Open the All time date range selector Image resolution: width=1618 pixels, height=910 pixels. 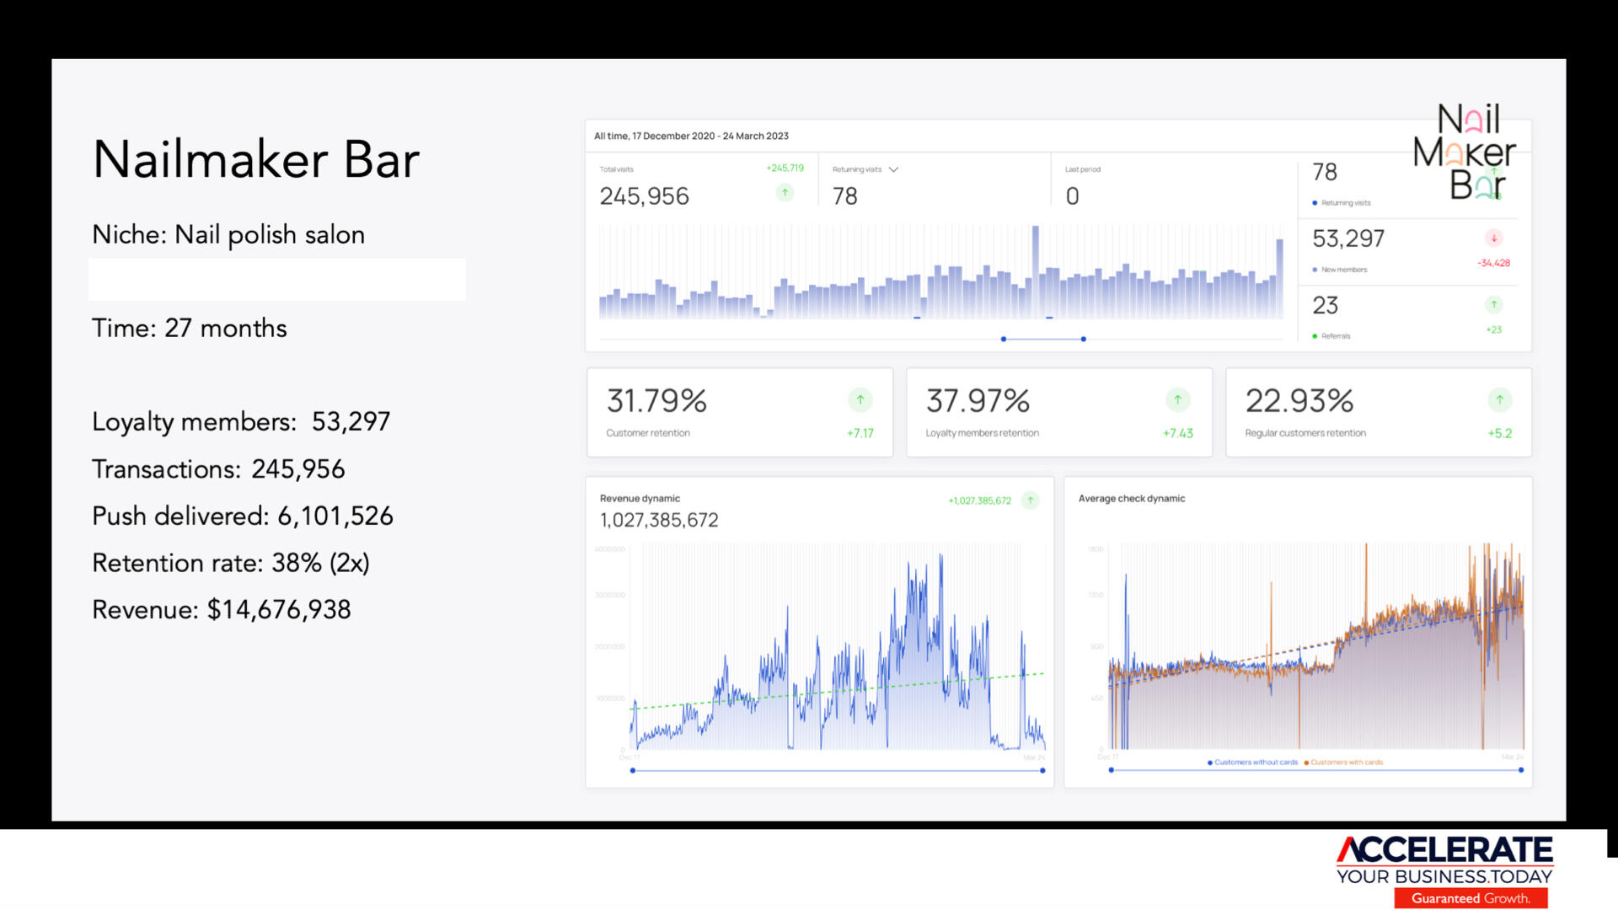point(691,136)
